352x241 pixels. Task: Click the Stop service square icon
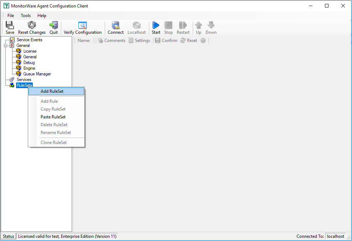pyautogui.click(x=169, y=25)
